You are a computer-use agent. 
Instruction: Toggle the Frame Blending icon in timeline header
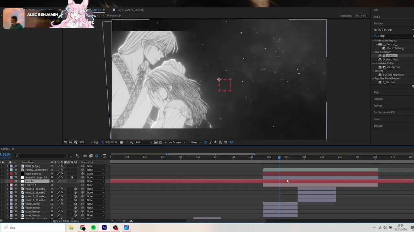(x=91, y=156)
